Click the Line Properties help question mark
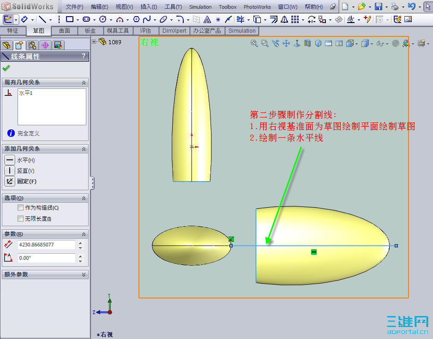The image size is (433, 339). [84, 56]
